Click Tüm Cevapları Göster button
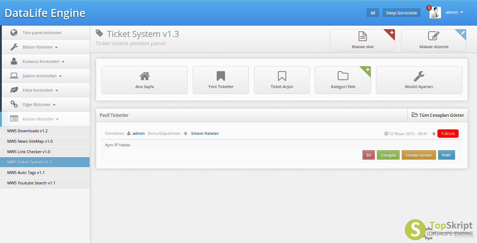 (x=437, y=115)
